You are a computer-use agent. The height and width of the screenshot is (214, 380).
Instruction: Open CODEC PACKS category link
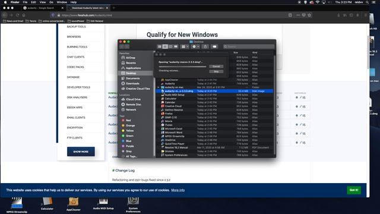click(x=75, y=67)
